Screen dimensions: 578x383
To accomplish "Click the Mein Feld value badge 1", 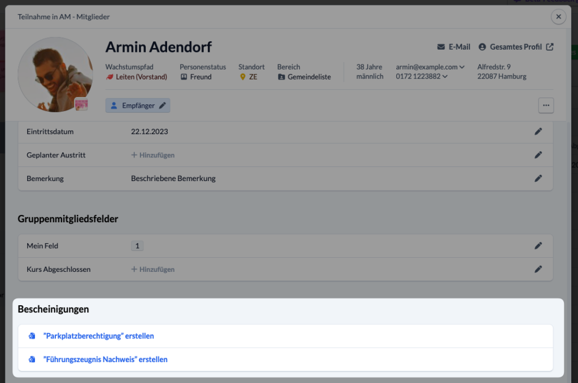I will [x=137, y=245].
